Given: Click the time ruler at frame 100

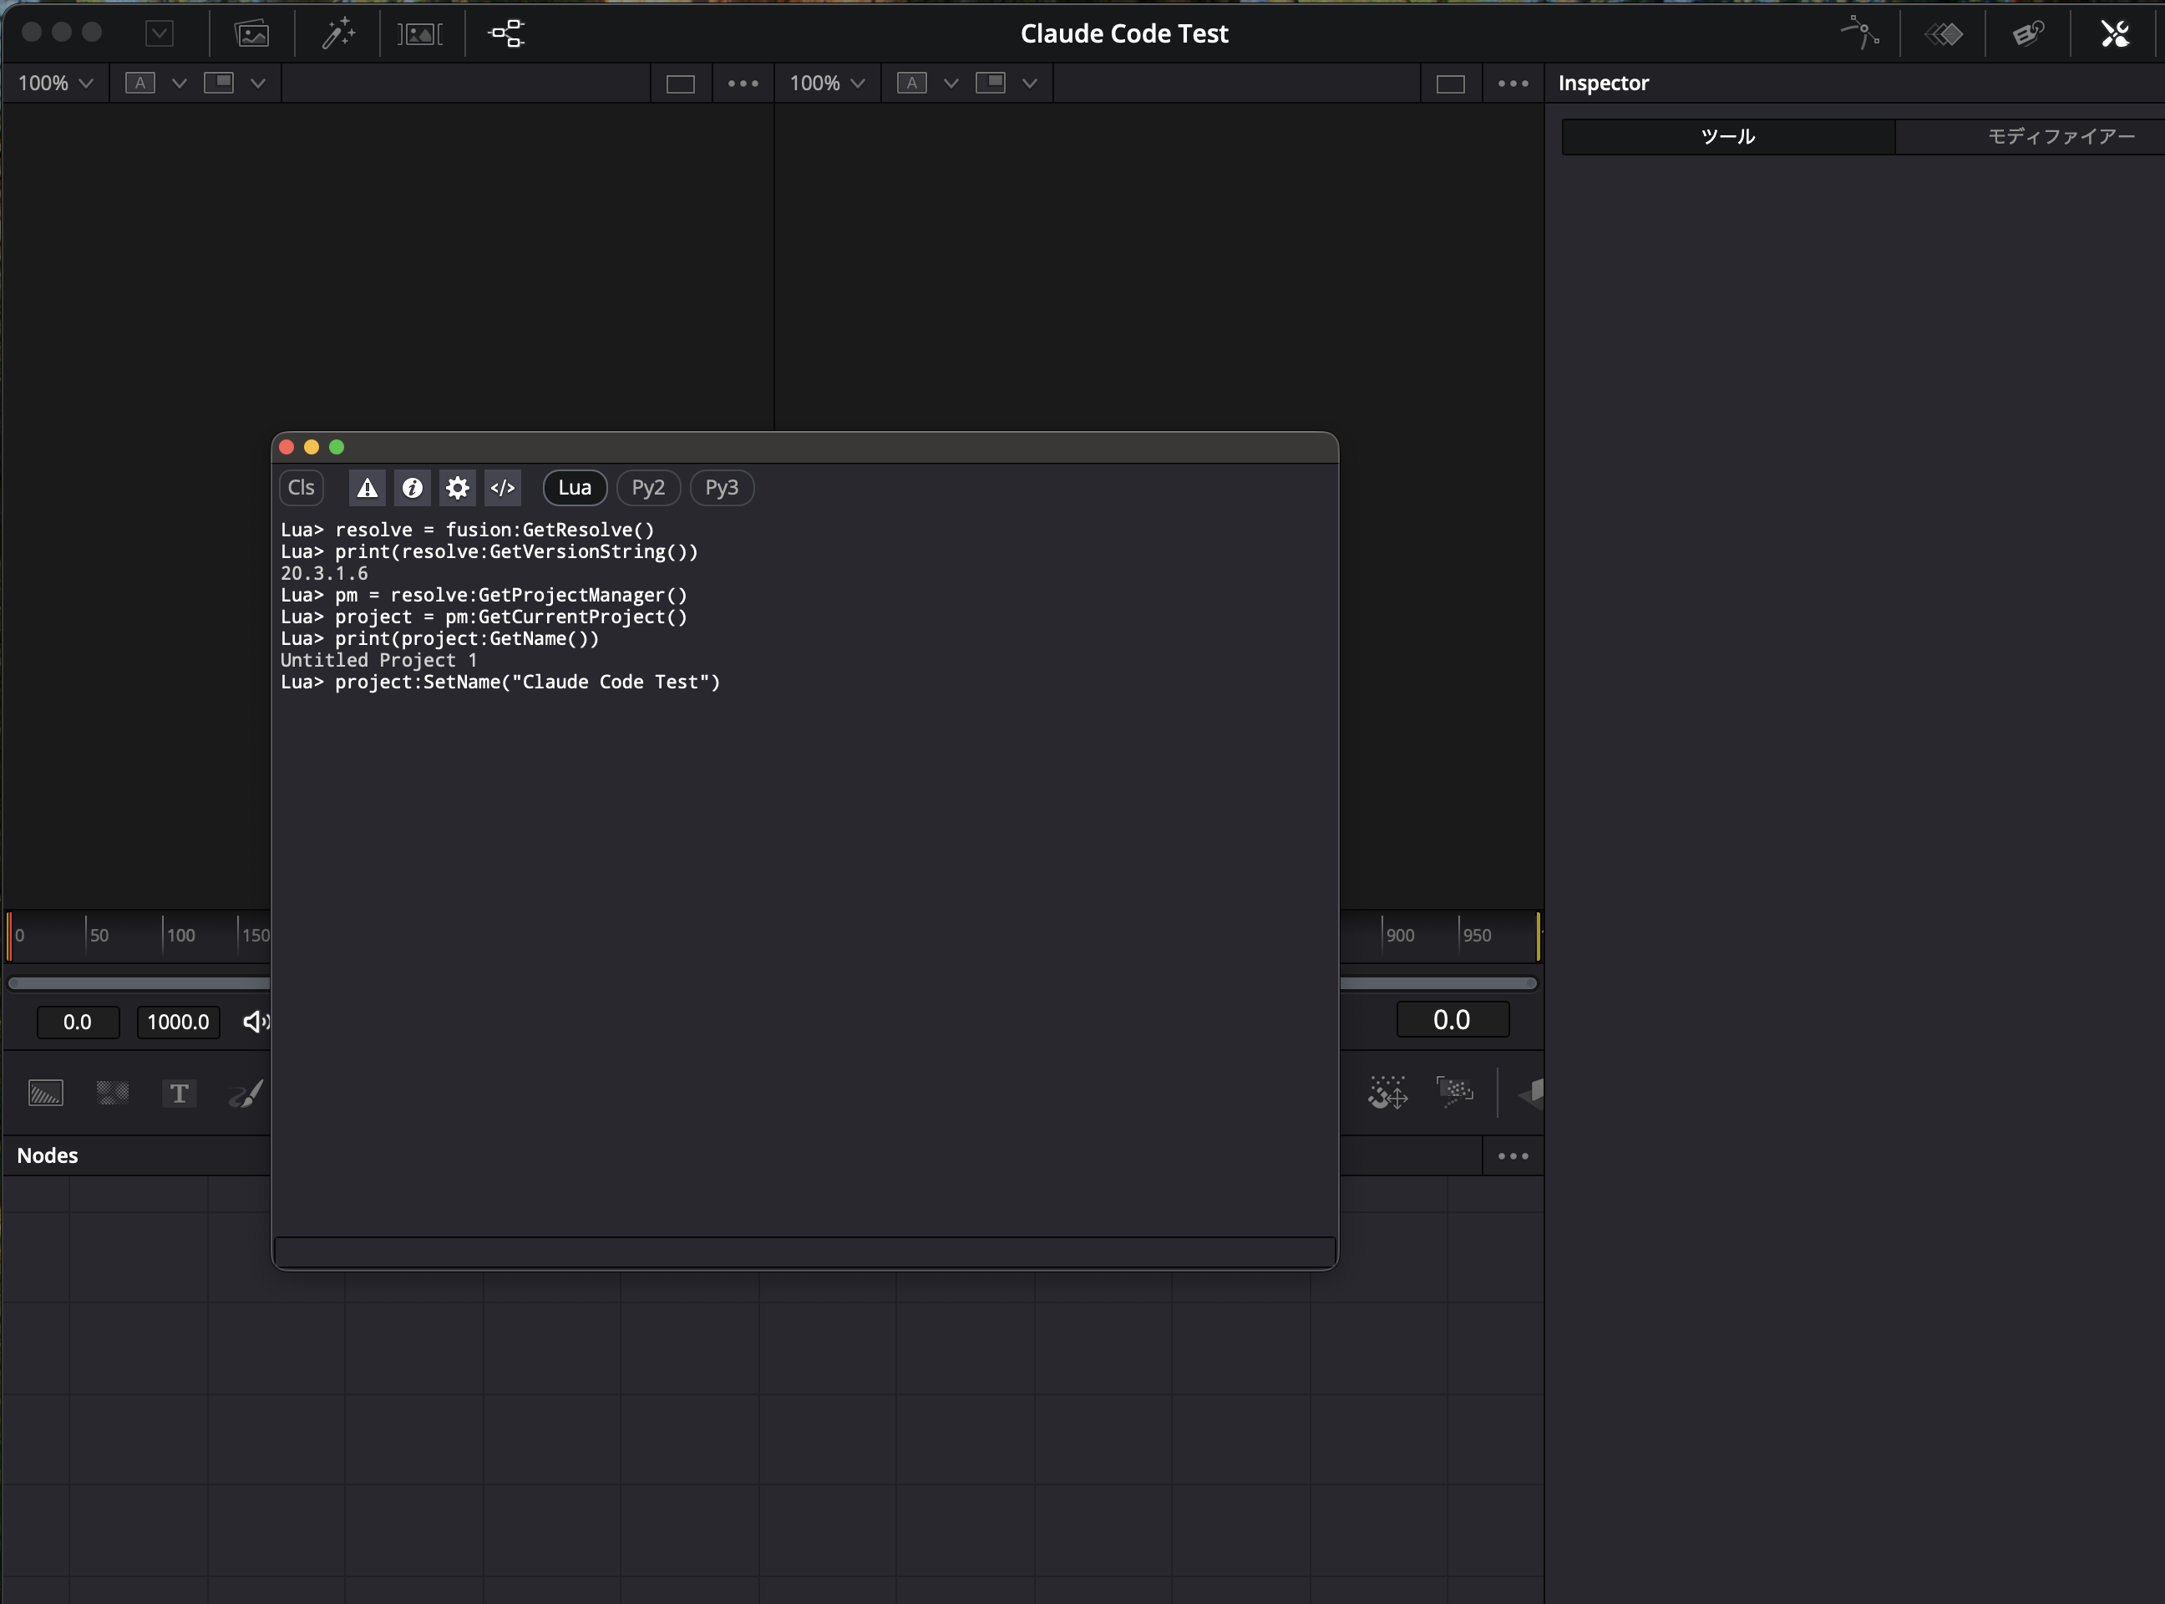Looking at the screenshot, I should (163, 935).
